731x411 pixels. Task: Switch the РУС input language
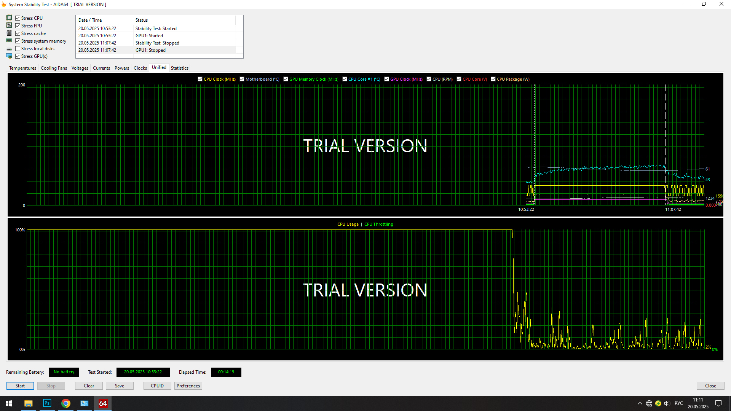click(x=679, y=403)
